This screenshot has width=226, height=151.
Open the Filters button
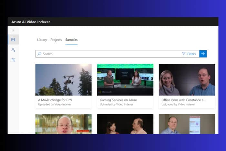pos(189,54)
